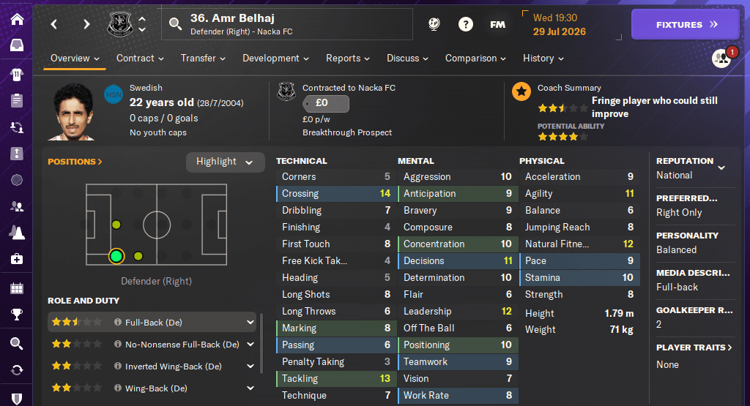The width and height of the screenshot is (750, 406).
Task: Open the Development tab menu
Action: 275,59
